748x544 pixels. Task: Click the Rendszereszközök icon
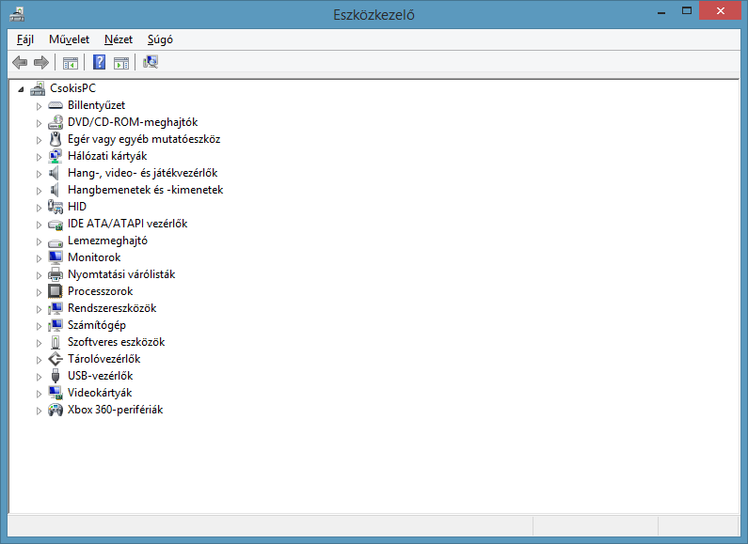[56, 308]
